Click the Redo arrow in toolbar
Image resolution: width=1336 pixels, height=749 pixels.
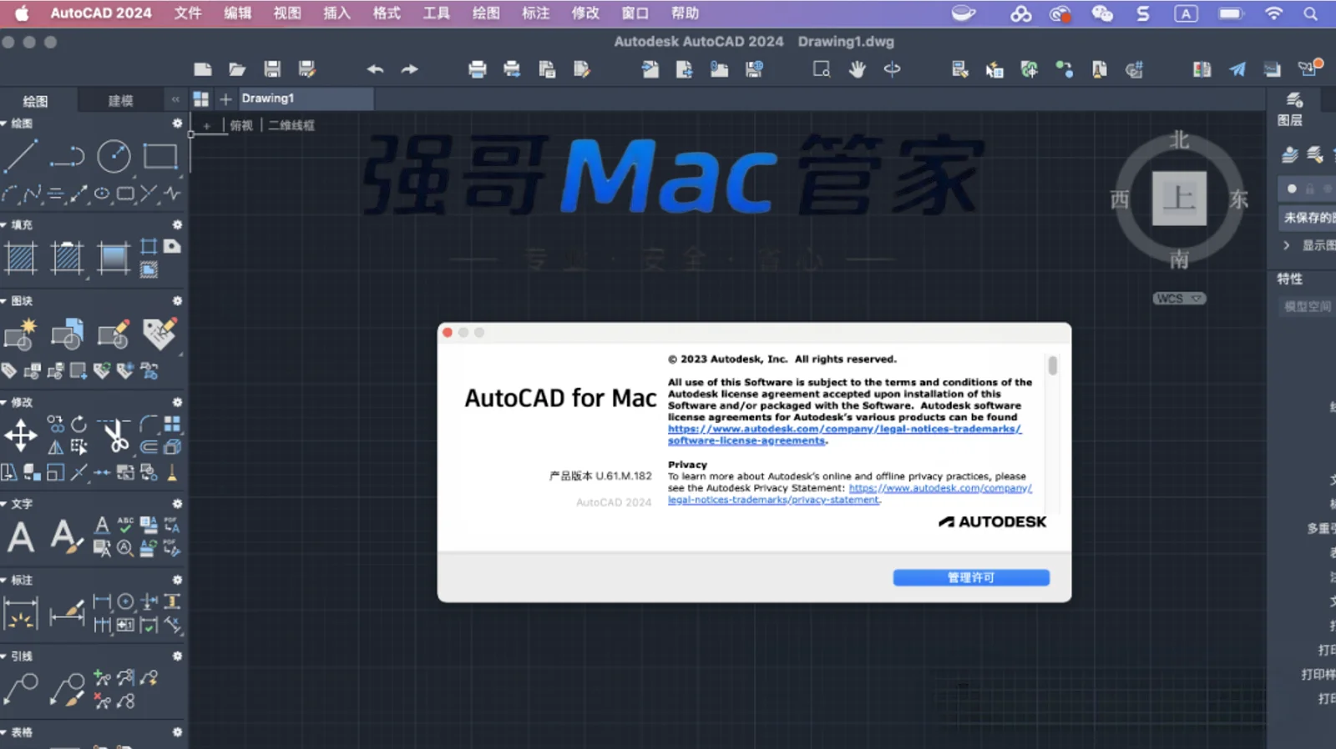pos(409,69)
